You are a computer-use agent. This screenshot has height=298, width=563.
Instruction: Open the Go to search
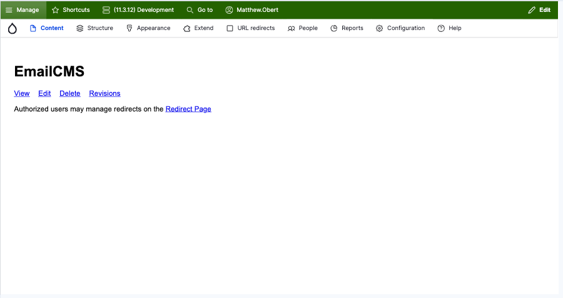tap(200, 10)
